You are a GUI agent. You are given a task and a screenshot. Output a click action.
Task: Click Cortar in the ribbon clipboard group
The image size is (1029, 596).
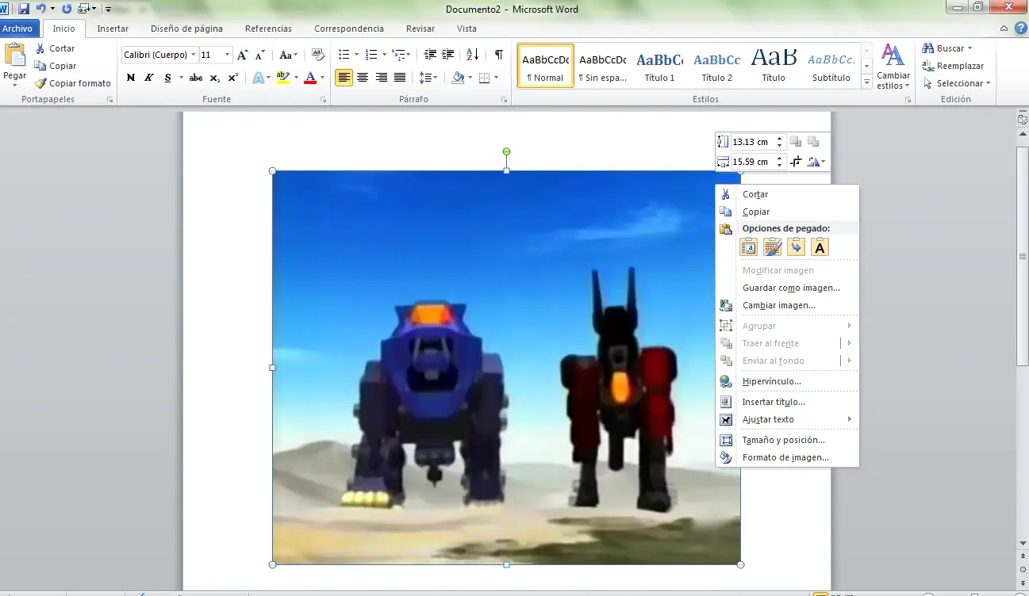point(55,48)
